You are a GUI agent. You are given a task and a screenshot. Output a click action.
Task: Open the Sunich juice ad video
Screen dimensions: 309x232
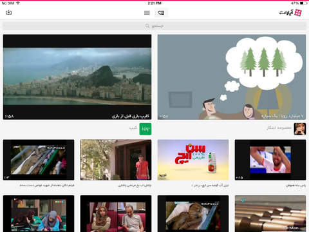tap(193, 160)
